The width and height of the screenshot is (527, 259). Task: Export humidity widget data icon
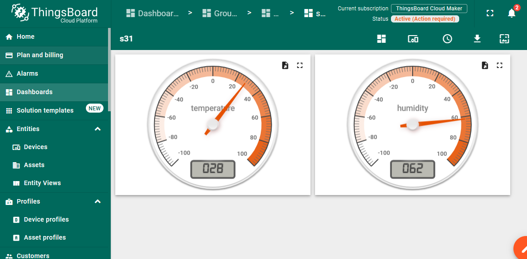pos(485,65)
